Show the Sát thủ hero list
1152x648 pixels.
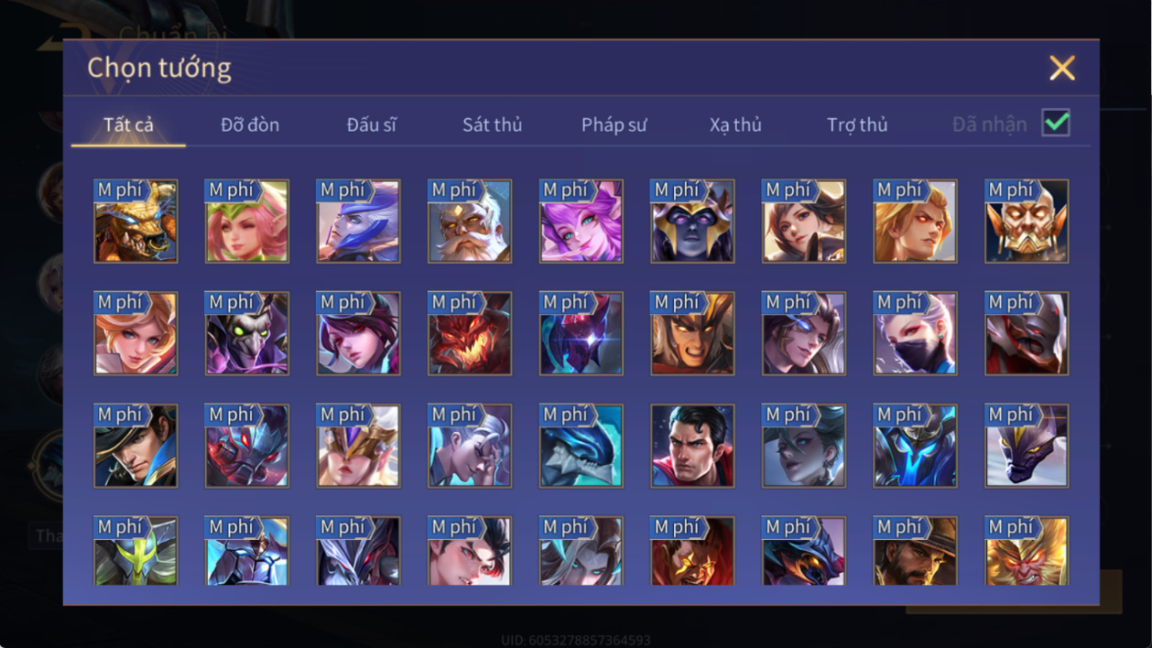[x=492, y=124]
